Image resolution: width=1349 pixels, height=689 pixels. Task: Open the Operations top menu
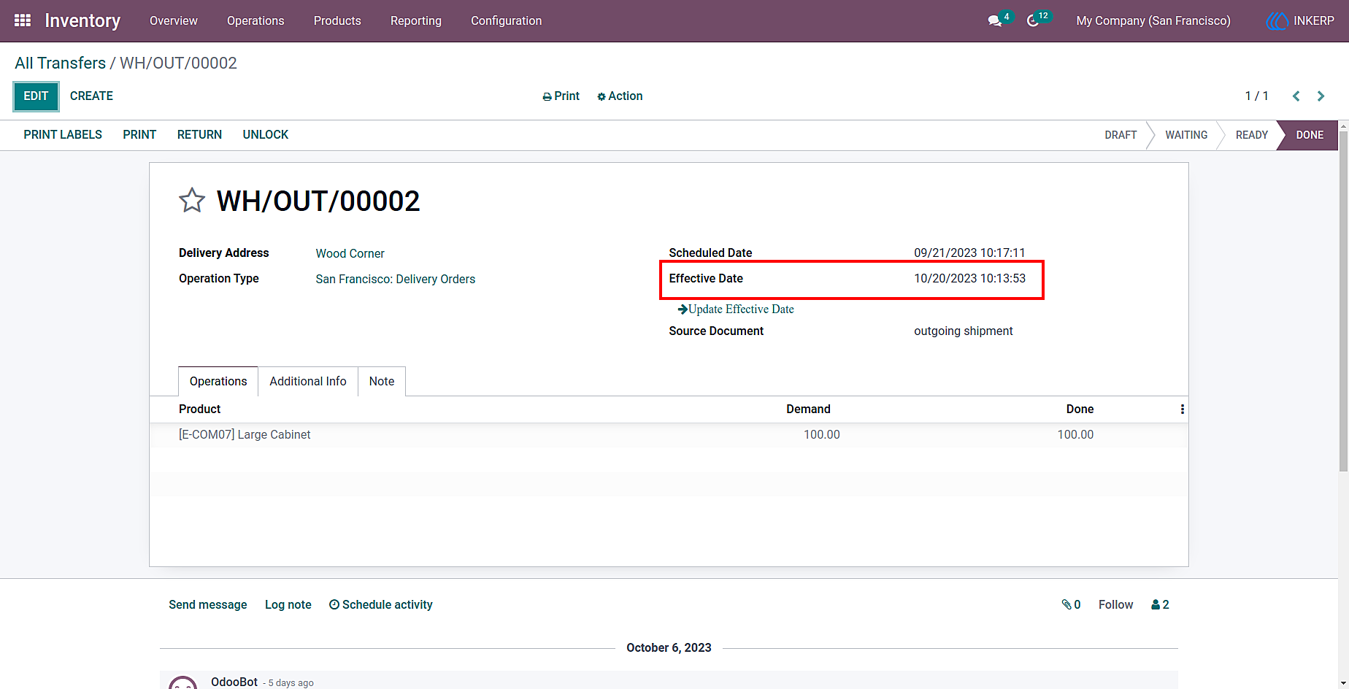pos(255,21)
